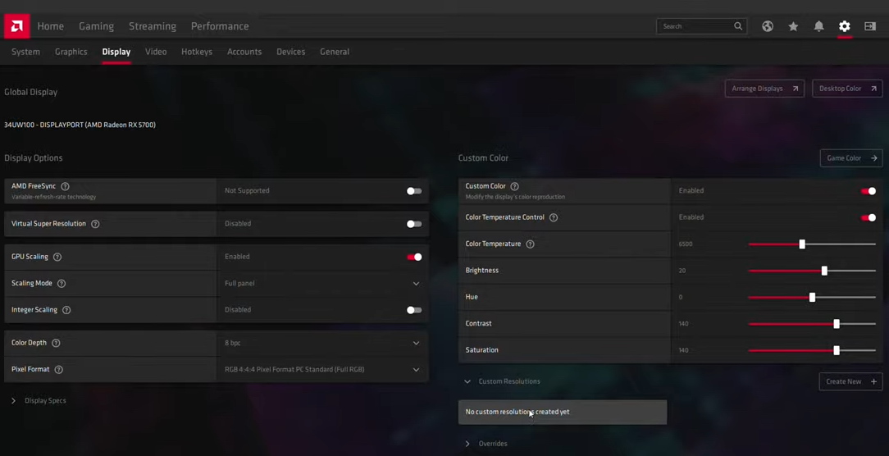
Task: Switch to System settings tab
Action: 25,52
